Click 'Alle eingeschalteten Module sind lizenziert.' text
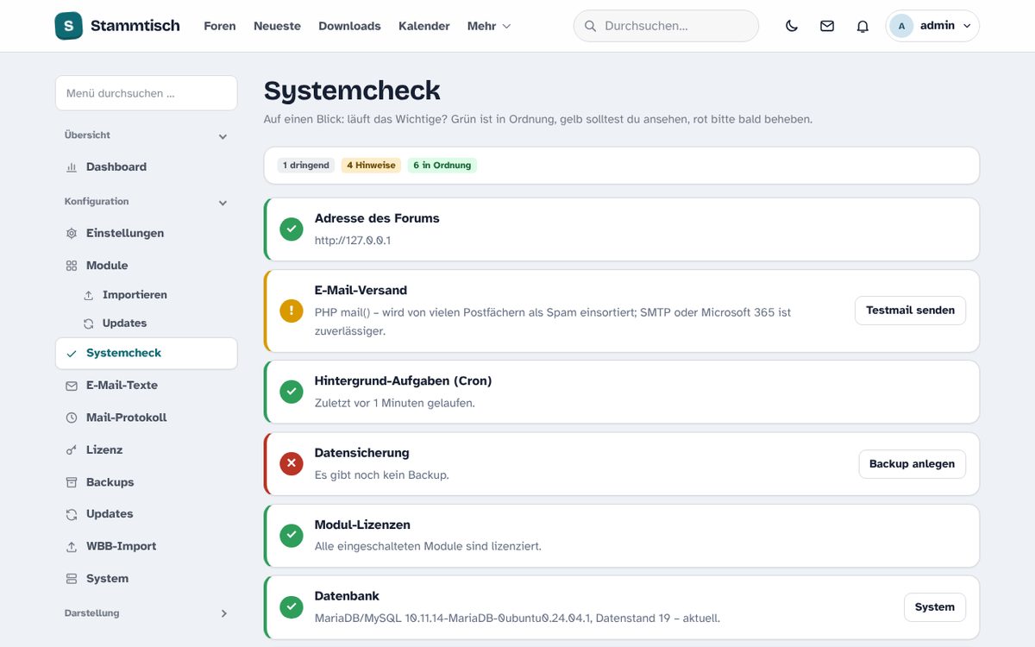This screenshot has width=1035, height=647. pos(428,547)
